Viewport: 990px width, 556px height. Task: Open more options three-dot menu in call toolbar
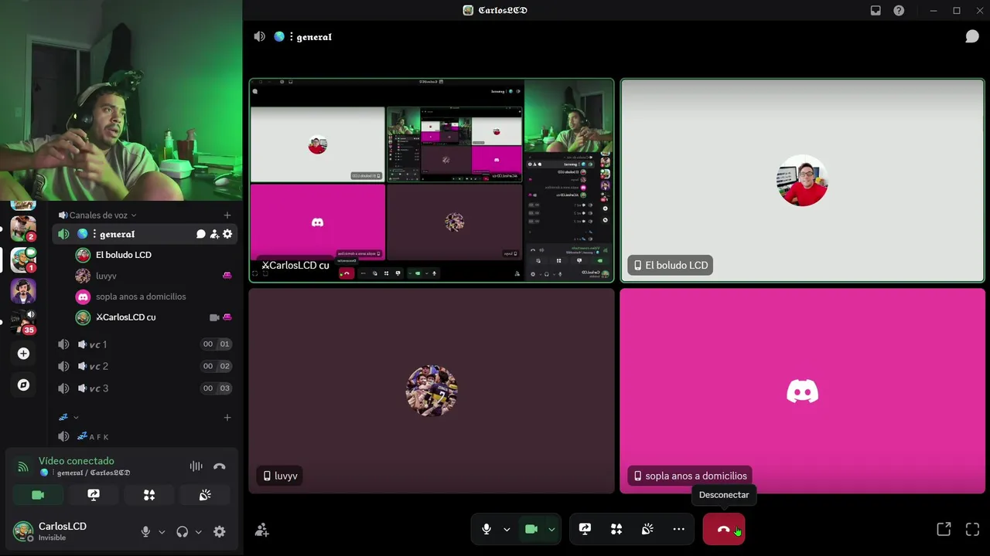click(x=678, y=529)
